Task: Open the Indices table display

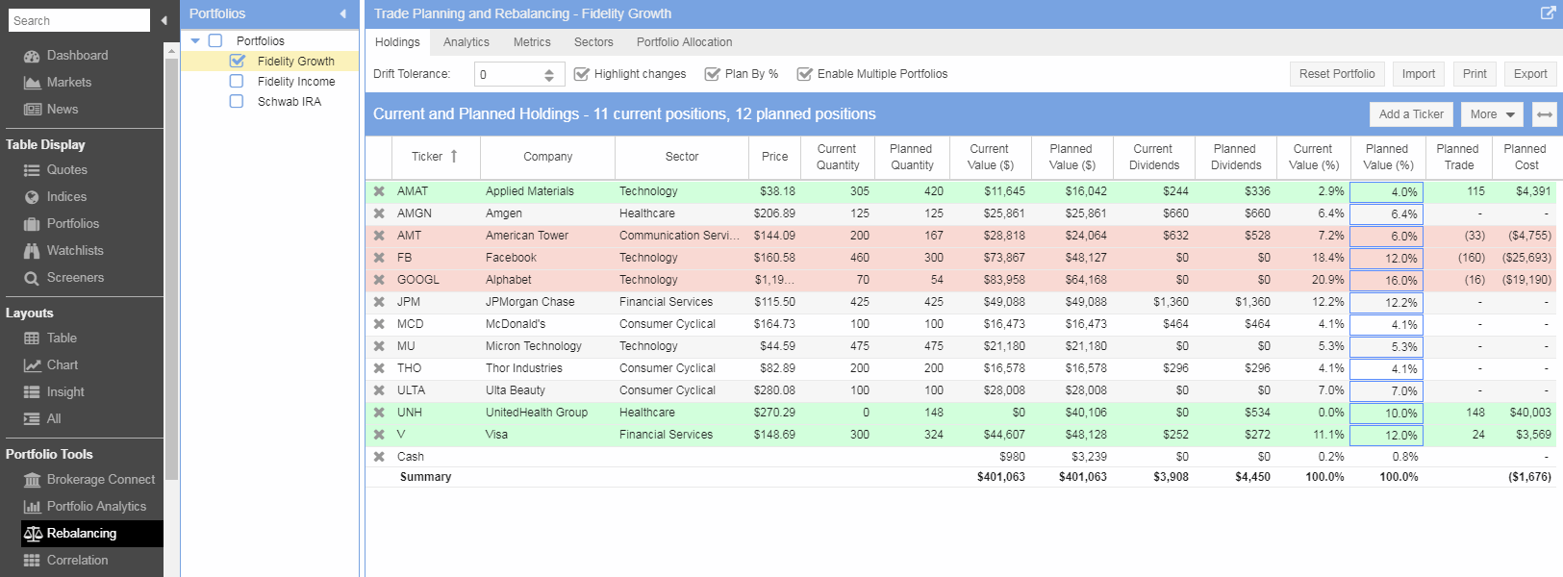Action: (x=55, y=197)
